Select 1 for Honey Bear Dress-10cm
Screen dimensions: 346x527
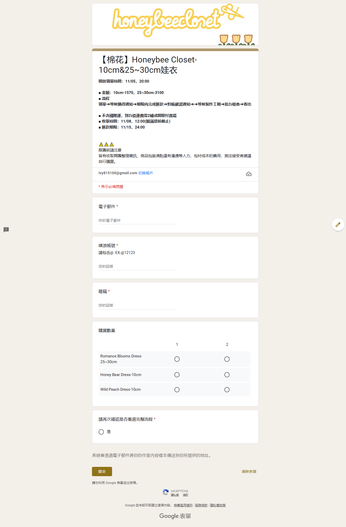(x=177, y=375)
